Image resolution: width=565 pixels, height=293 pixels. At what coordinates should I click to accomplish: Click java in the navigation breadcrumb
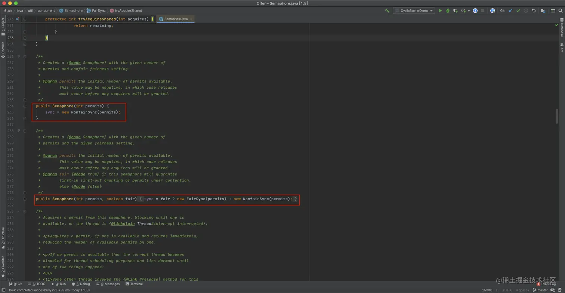20,10
